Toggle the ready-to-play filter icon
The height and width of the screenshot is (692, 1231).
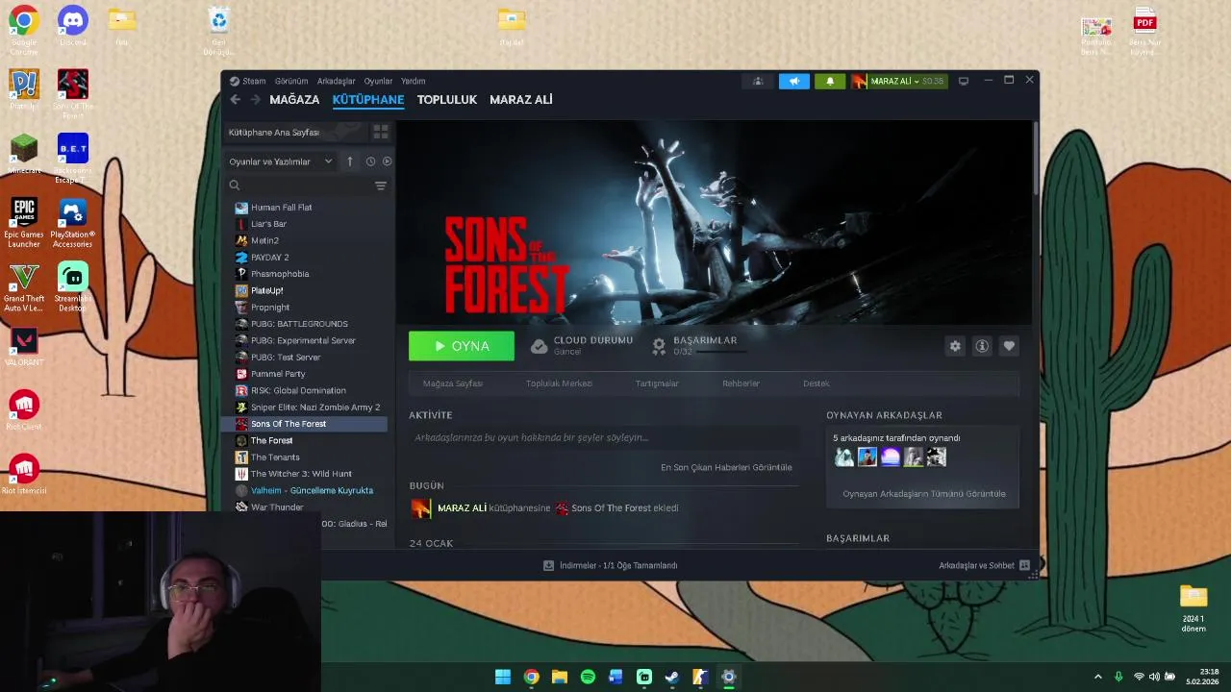(x=387, y=161)
